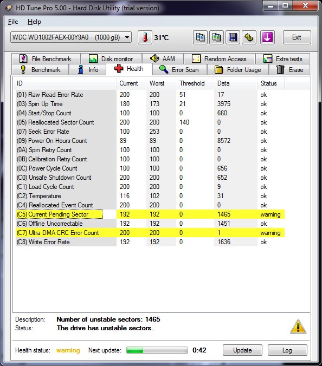Click the Log button
The height and width of the screenshot is (366, 322).
click(287, 350)
